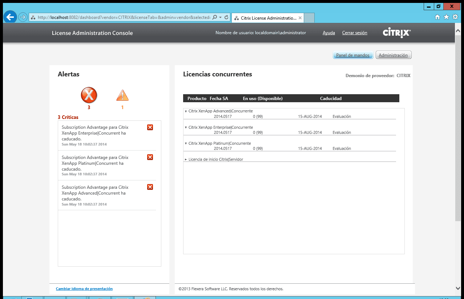Click the Cerrar sesión link

click(355, 33)
